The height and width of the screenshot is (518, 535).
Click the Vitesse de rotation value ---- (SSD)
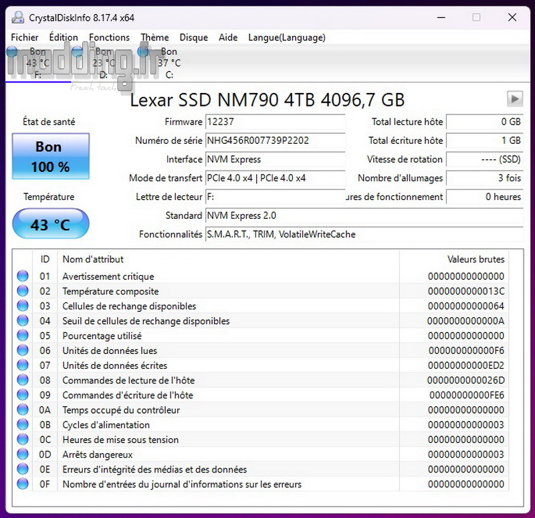click(x=484, y=159)
